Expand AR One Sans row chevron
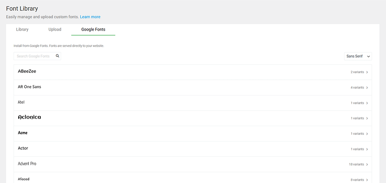 [x=367, y=87]
